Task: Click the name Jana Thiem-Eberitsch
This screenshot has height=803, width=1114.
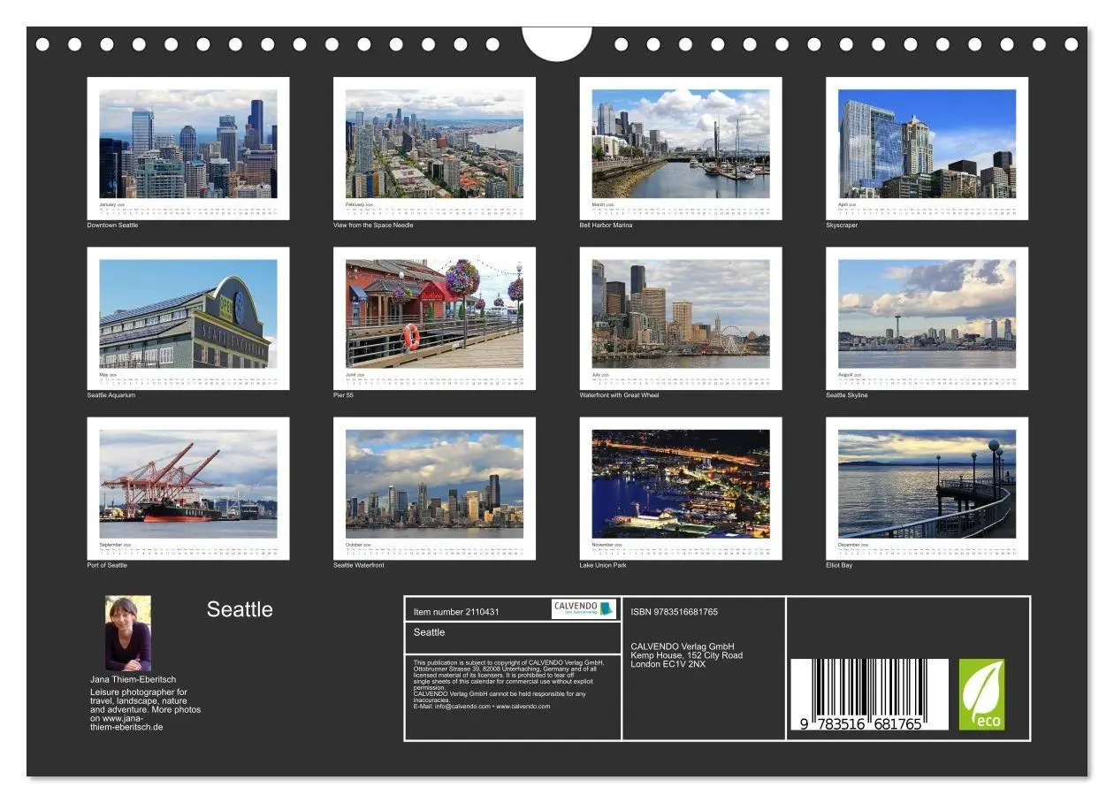Action: tap(133, 679)
